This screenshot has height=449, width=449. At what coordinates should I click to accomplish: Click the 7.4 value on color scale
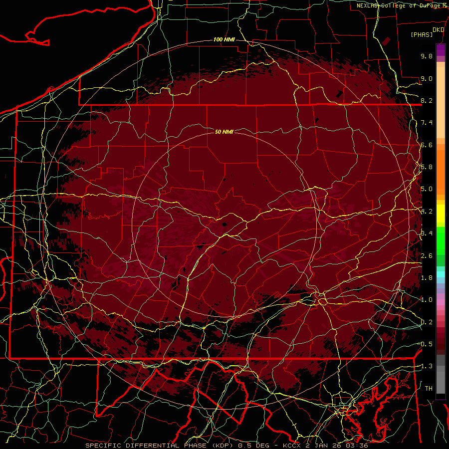[x=427, y=123]
